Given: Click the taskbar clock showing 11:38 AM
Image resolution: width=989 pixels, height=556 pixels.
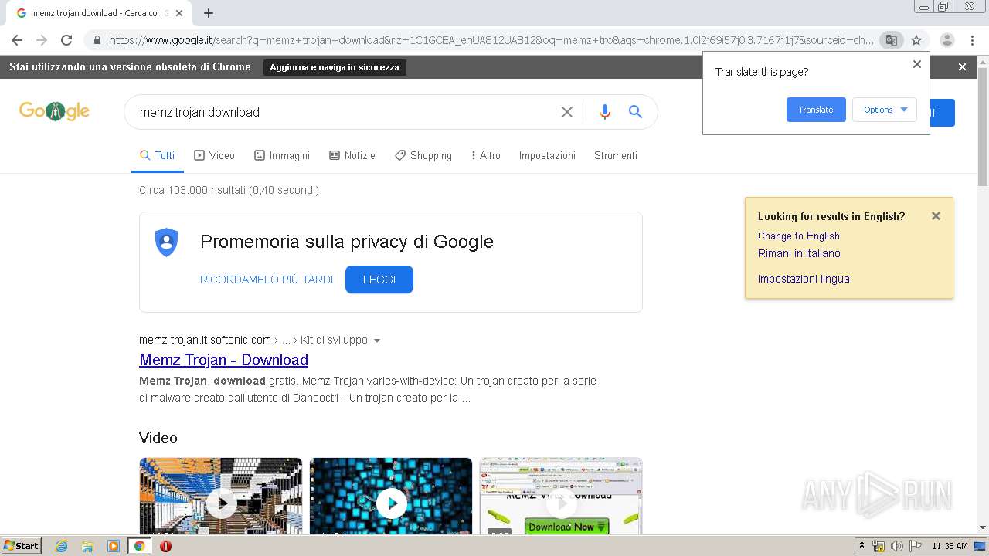Looking at the screenshot, I should 950,546.
